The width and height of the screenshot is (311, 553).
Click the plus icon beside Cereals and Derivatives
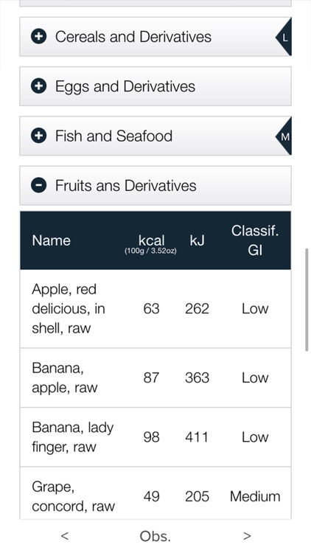pos(38,36)
